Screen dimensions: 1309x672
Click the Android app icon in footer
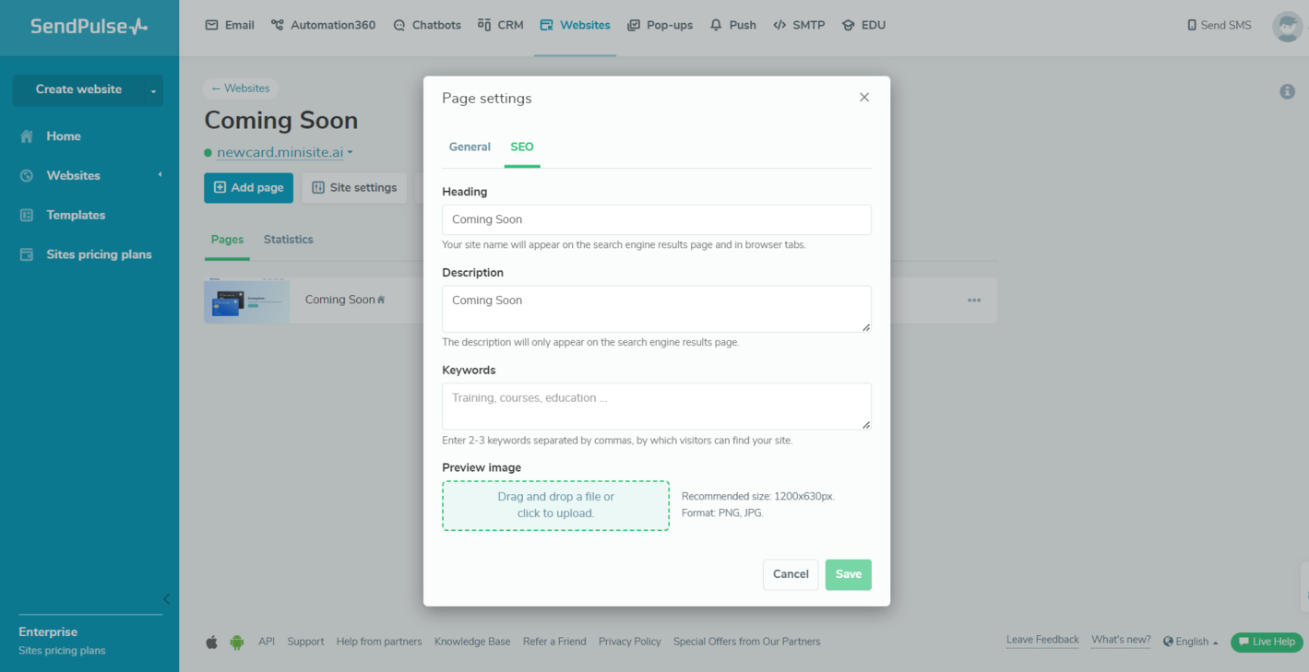[237, 643]
